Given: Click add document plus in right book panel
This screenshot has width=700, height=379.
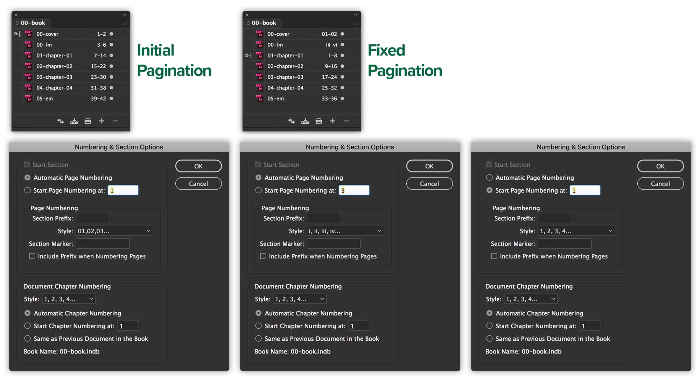Looking at the screenshot, I should [333, 121].
